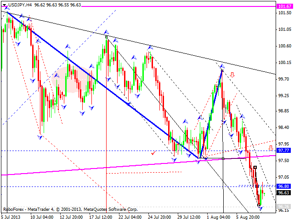This screenshot has width=294, height=221.
Task: Select the thick blue descending trendline
Action: pos(103,86)
